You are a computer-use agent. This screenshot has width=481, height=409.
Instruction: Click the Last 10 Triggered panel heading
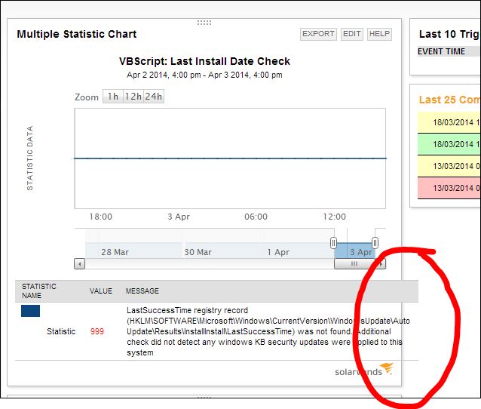[x=449, y=34]
